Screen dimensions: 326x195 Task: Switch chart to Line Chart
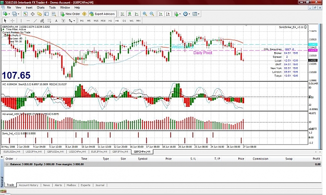[137, 14]
